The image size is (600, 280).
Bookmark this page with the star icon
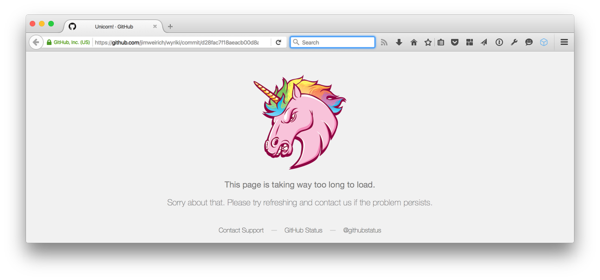pyautogui.click(x=428, y=42)
